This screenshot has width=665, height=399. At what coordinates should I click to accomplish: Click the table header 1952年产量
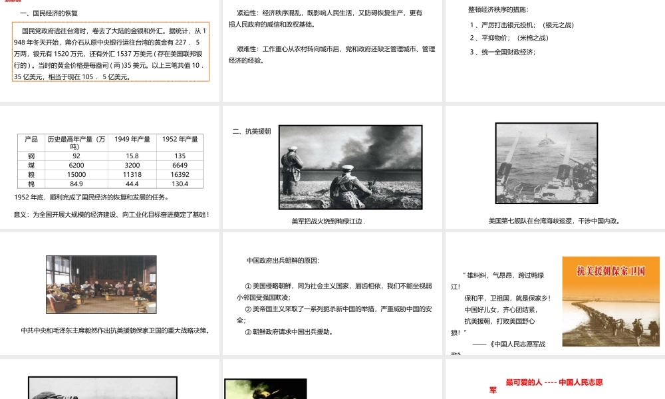point(180,139)
